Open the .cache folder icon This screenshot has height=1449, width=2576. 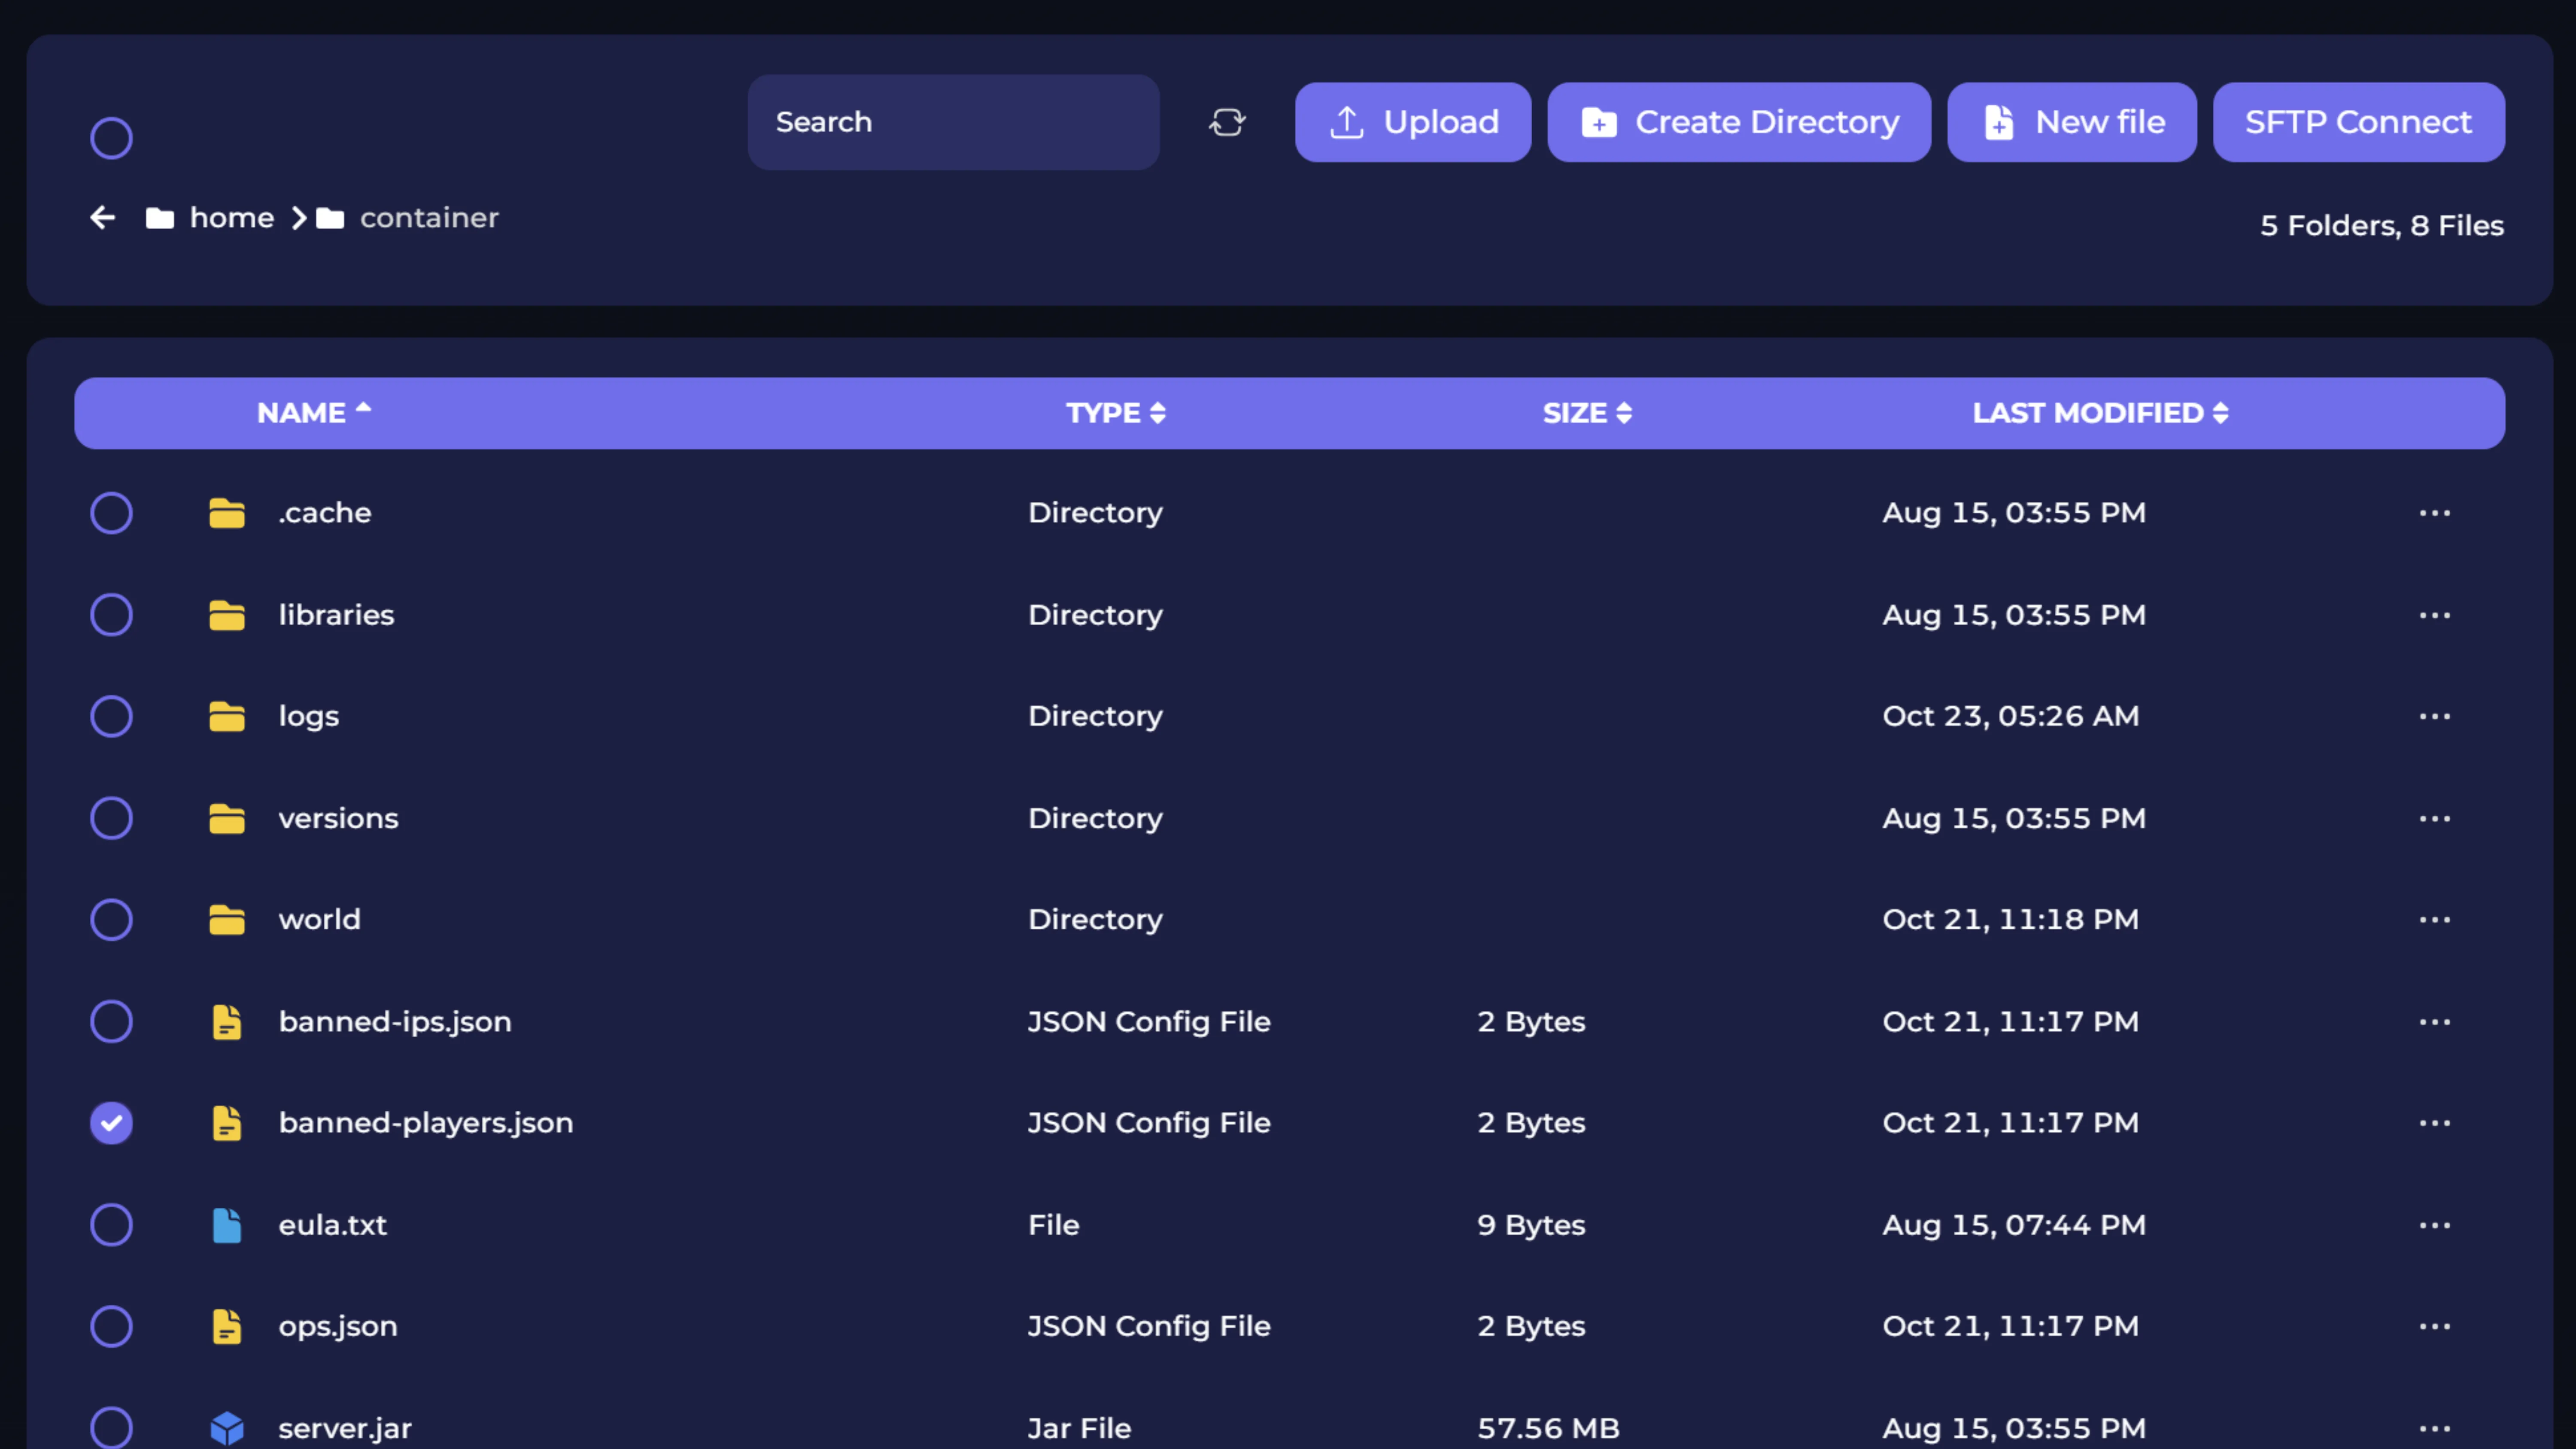pyautogui.click(x=227, y=513)
